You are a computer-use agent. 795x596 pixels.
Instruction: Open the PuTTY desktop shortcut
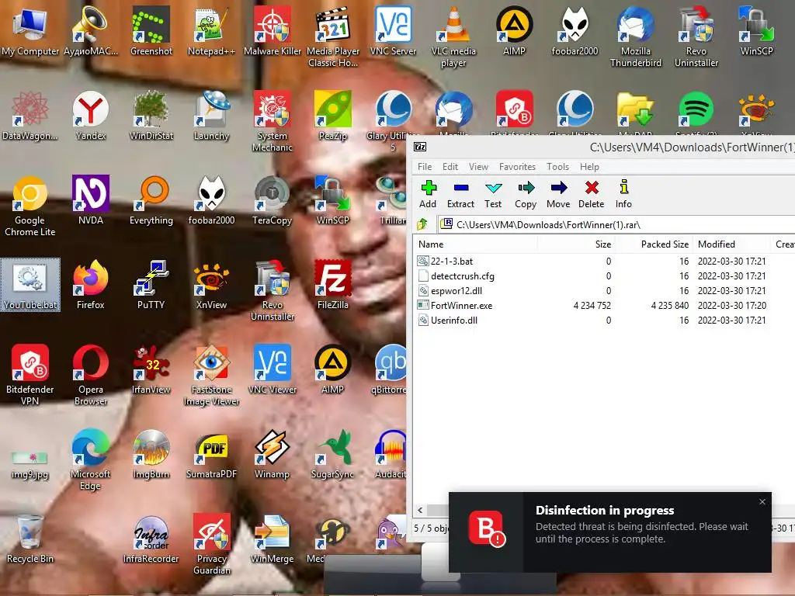(x=151, y=285)
